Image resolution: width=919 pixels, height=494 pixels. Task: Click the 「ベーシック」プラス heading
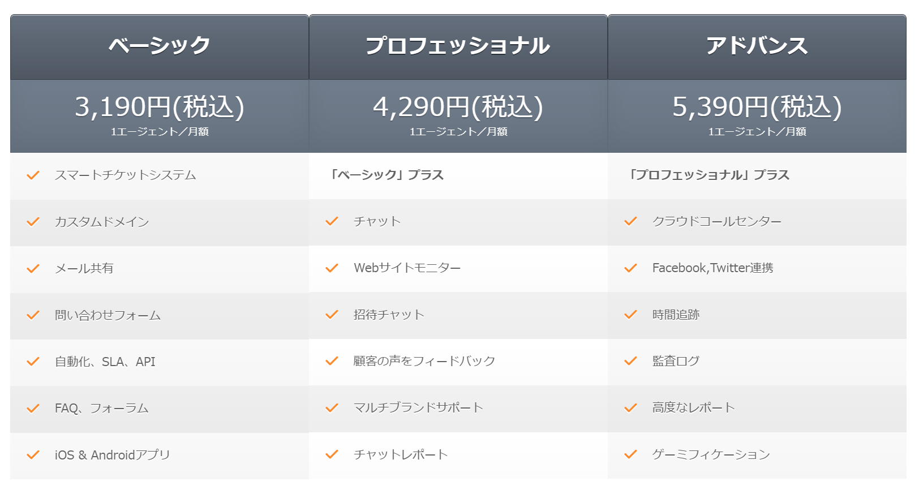pos(387,175)
